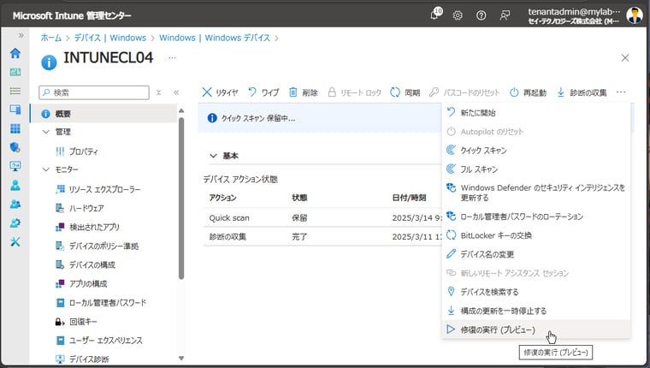Collapse the モニター section
The height and width of the screenshot is (368, 650).
point(46,169)
